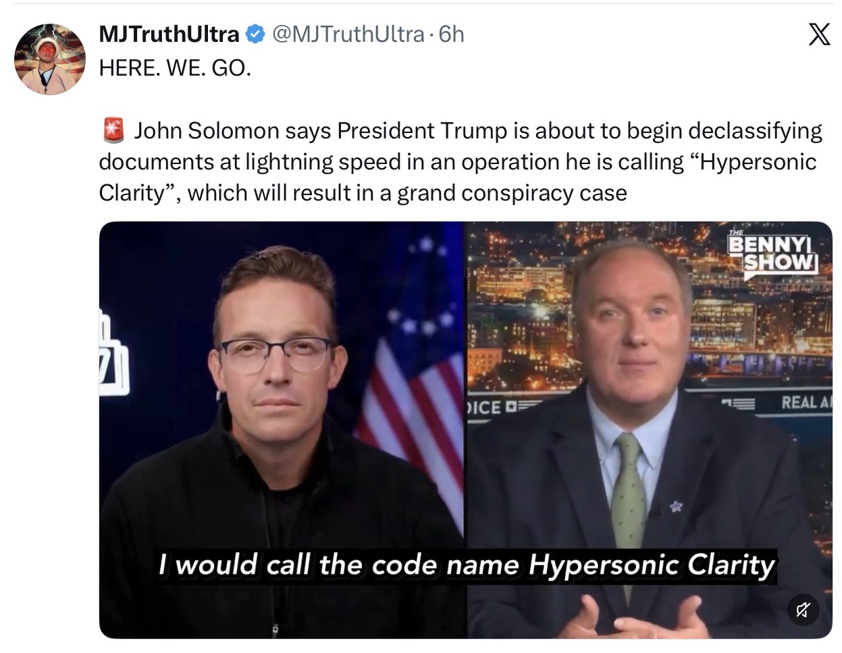Open the @MJTruthUltra handle link
Image resolution: width=842 pixels, height=653 pixels.
point(348,34)
